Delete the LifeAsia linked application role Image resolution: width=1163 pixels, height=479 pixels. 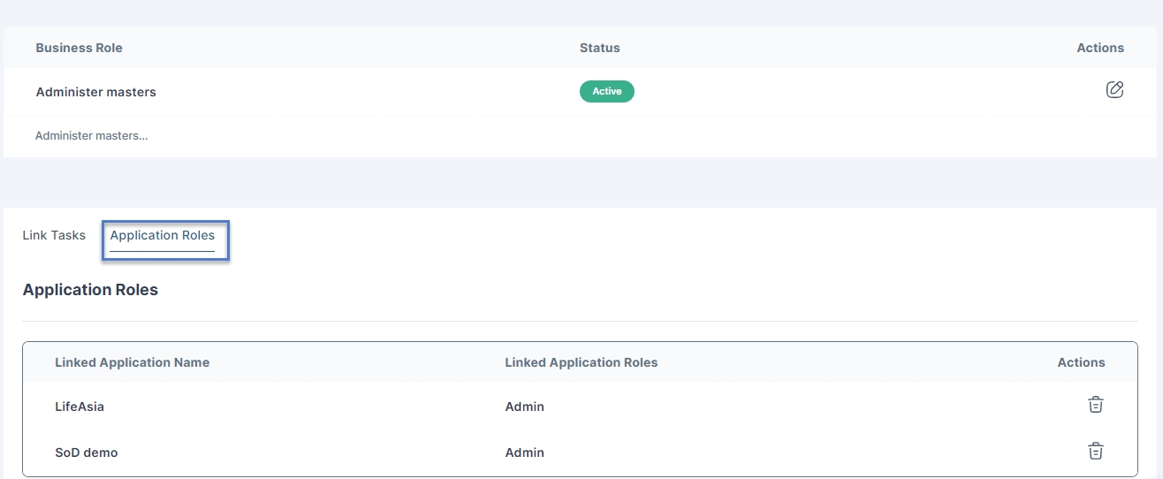tap(1095, 406)
